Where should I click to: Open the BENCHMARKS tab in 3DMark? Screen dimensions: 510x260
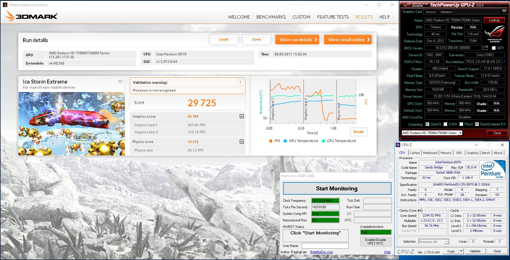271,17
